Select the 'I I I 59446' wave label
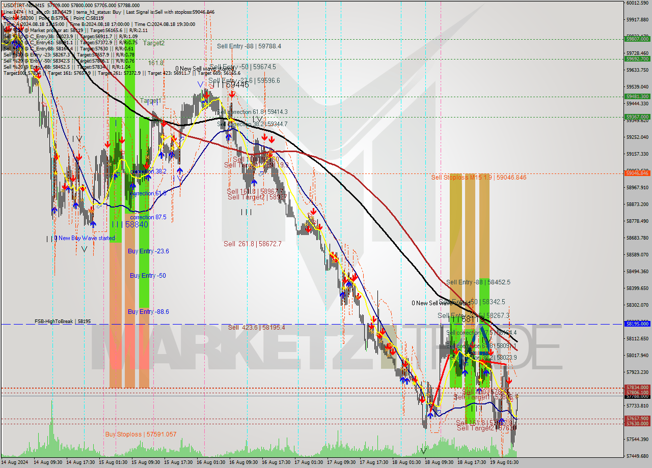Viewport: 652px width, 468px height. pyautogui.click(x=230, y=84)
